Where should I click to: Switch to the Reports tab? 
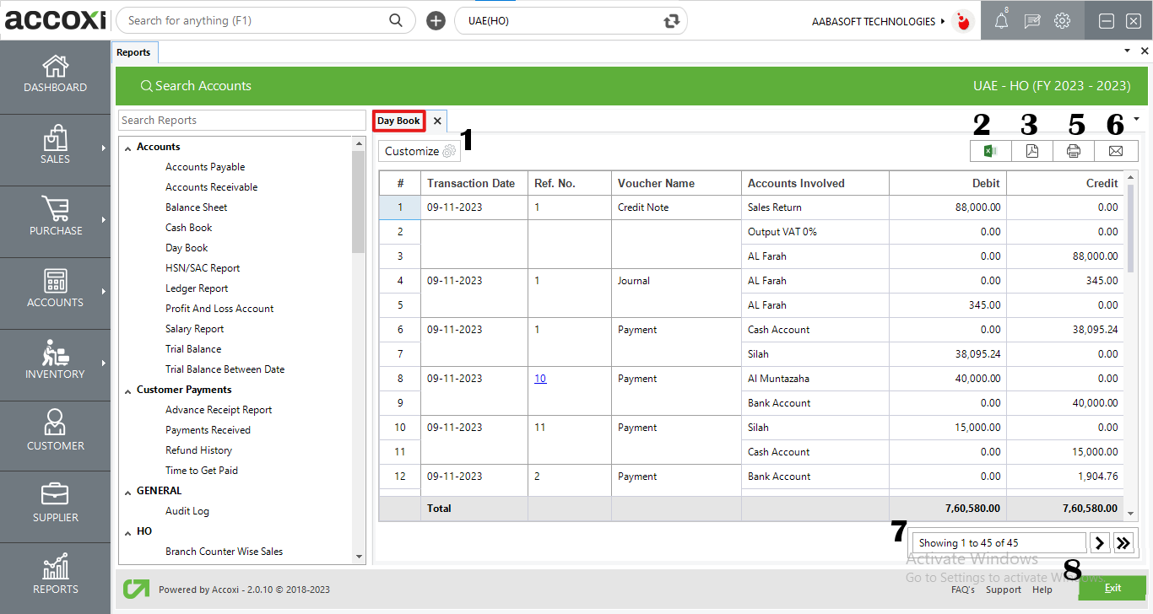click(x=134, y=51)
